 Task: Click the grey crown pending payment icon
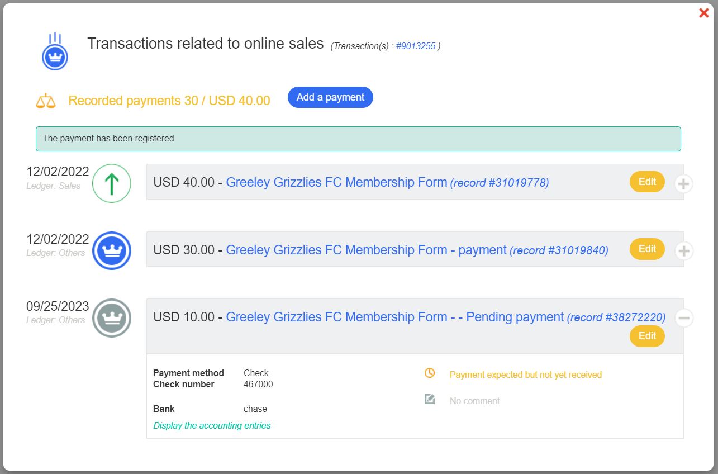pyautogui.click(x=112, y=318)
